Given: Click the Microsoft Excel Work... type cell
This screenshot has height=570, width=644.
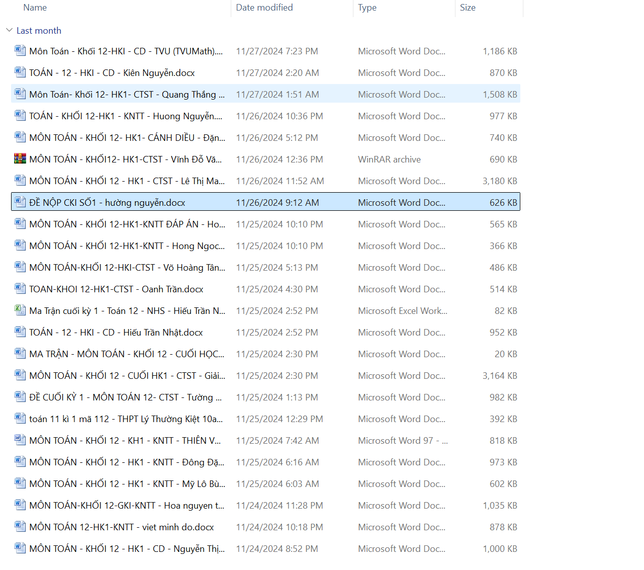Looking at the screenshot, I should [403, 311].
